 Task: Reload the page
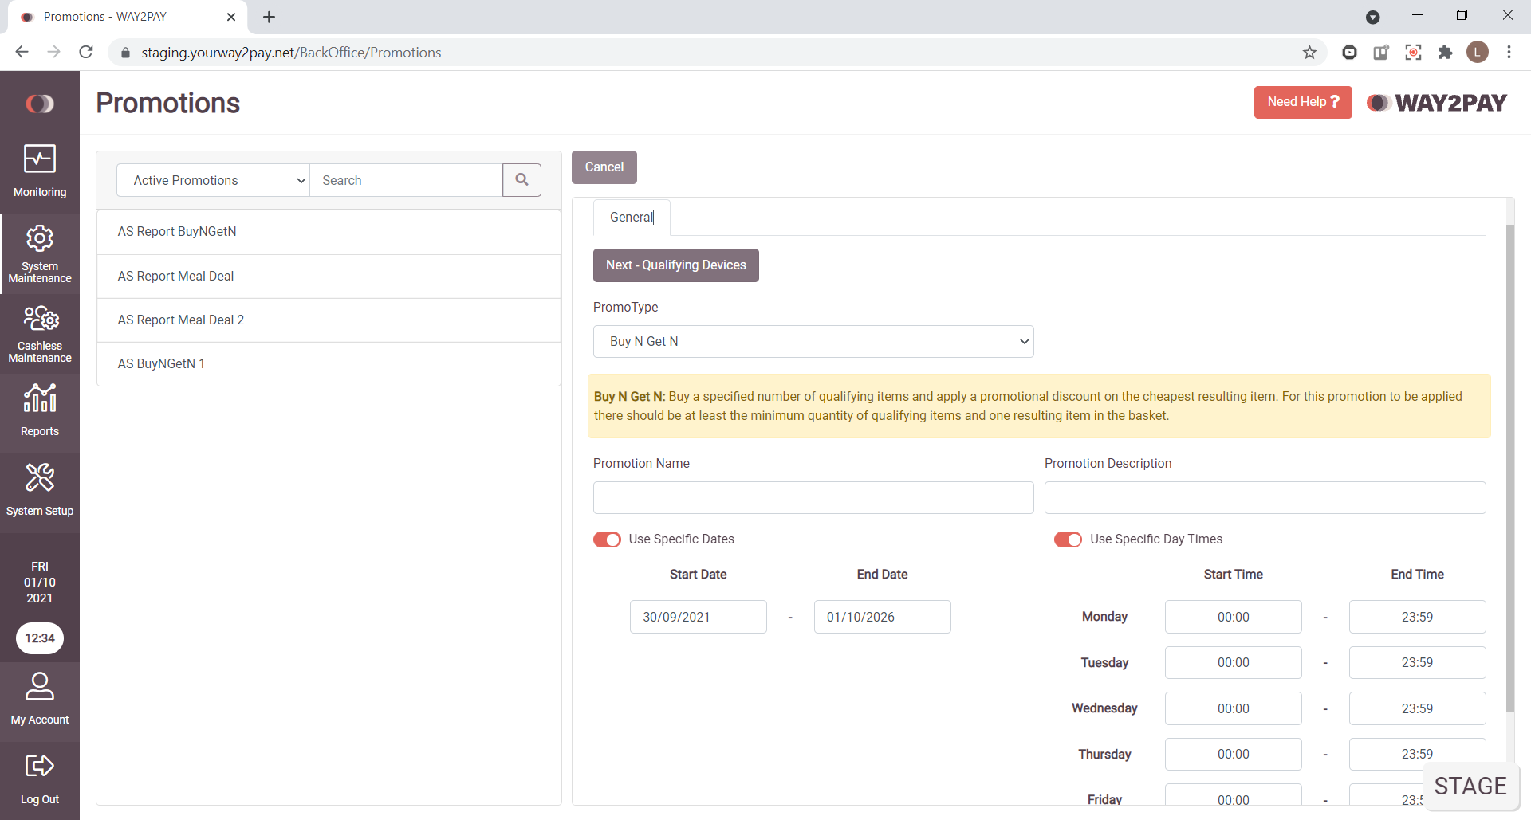[x=86, y=53]
